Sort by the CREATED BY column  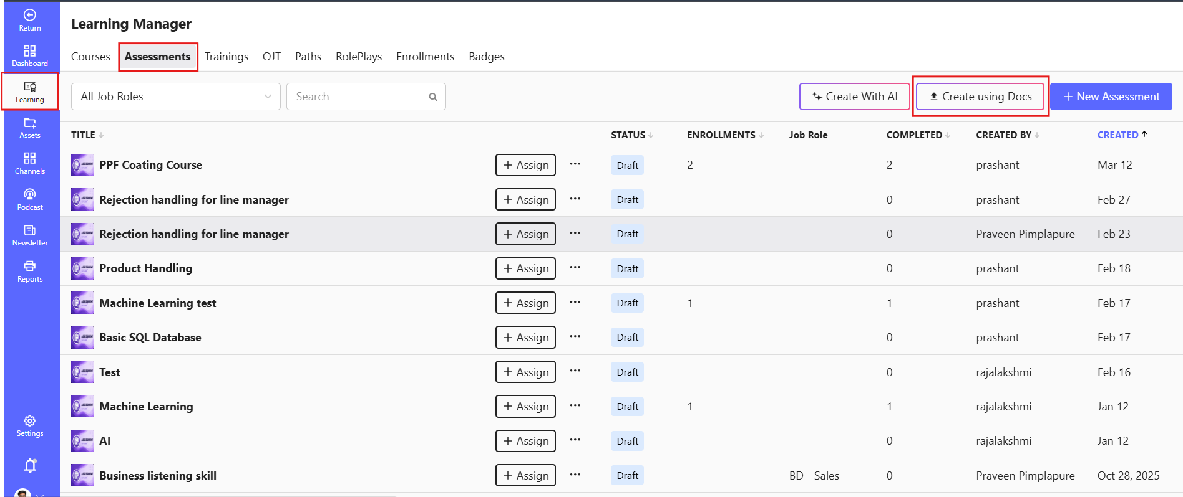(x=1008, y=135)
